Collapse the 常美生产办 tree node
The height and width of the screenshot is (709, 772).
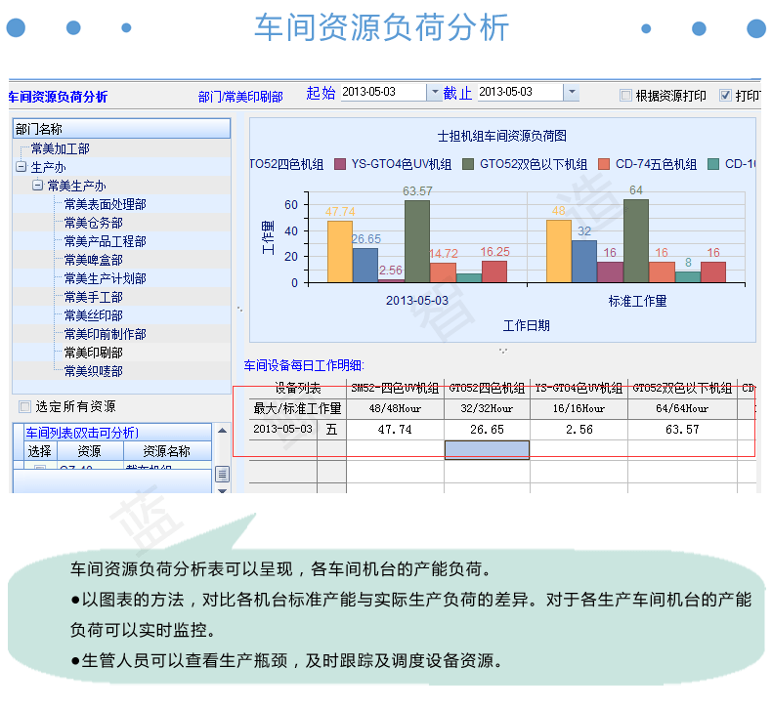point(37,185)
